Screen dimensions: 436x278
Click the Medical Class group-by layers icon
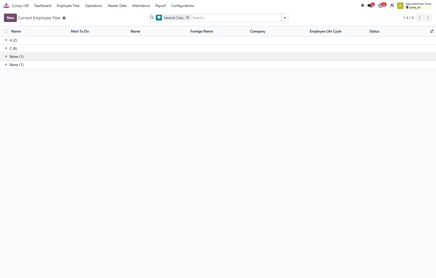click(x=159, y=18)
